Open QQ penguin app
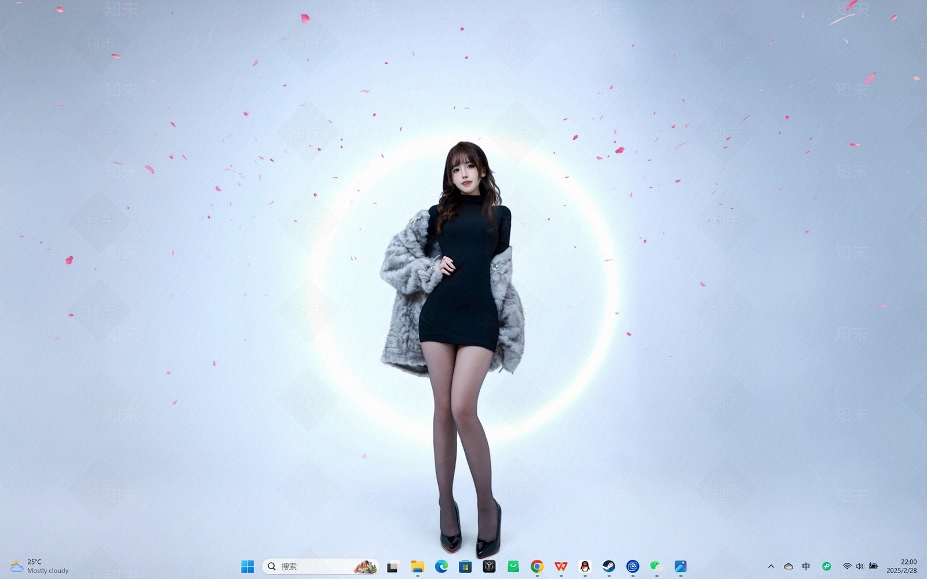The image size is (927, 579). pos(585,566)
